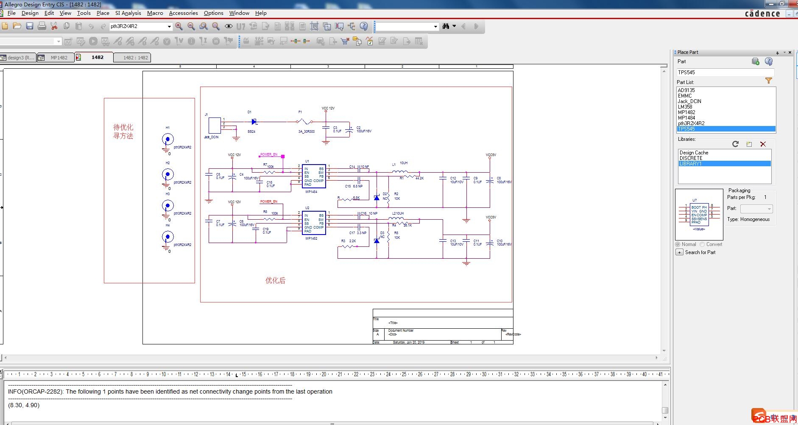This screenshot has width=798, height=425.
Task: Select Design Cache library
Action: [725, 153]
